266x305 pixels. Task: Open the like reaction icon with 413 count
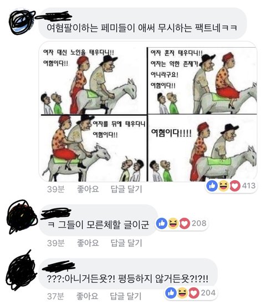pyautogui.click(x=212, y=186)
